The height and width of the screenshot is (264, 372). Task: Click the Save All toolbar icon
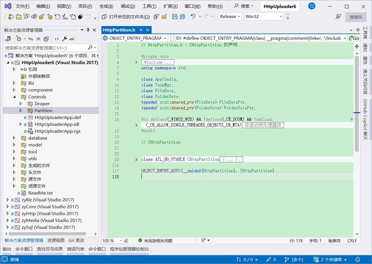(x=182, y=17)
